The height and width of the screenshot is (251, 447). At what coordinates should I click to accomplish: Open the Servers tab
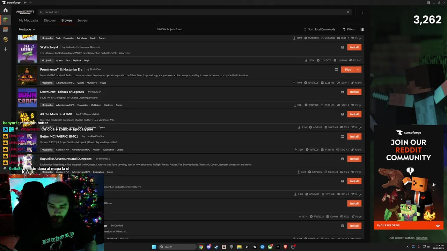pyautogui.click(x=82, y=20)
